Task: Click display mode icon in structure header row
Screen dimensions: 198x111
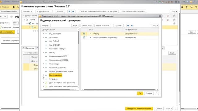Action: pyautogui.click(x=174, y=16)
